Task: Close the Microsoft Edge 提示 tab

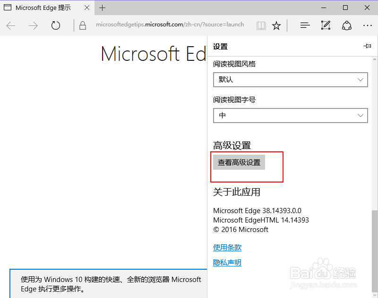Action: coord(87,8)
